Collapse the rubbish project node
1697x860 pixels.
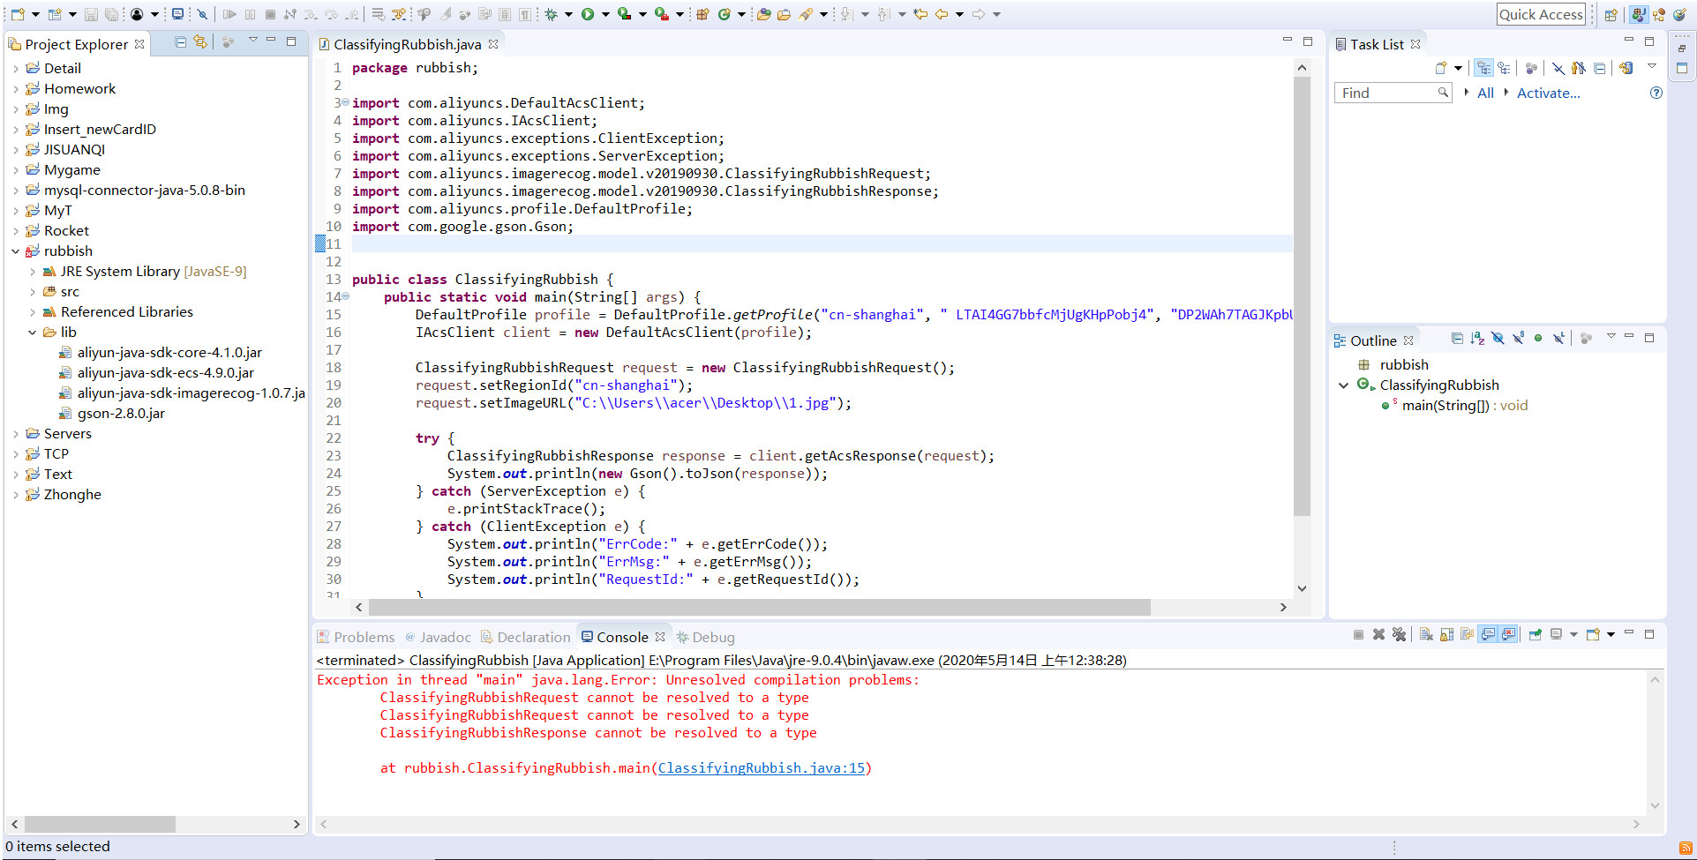(x=16, y=251)
